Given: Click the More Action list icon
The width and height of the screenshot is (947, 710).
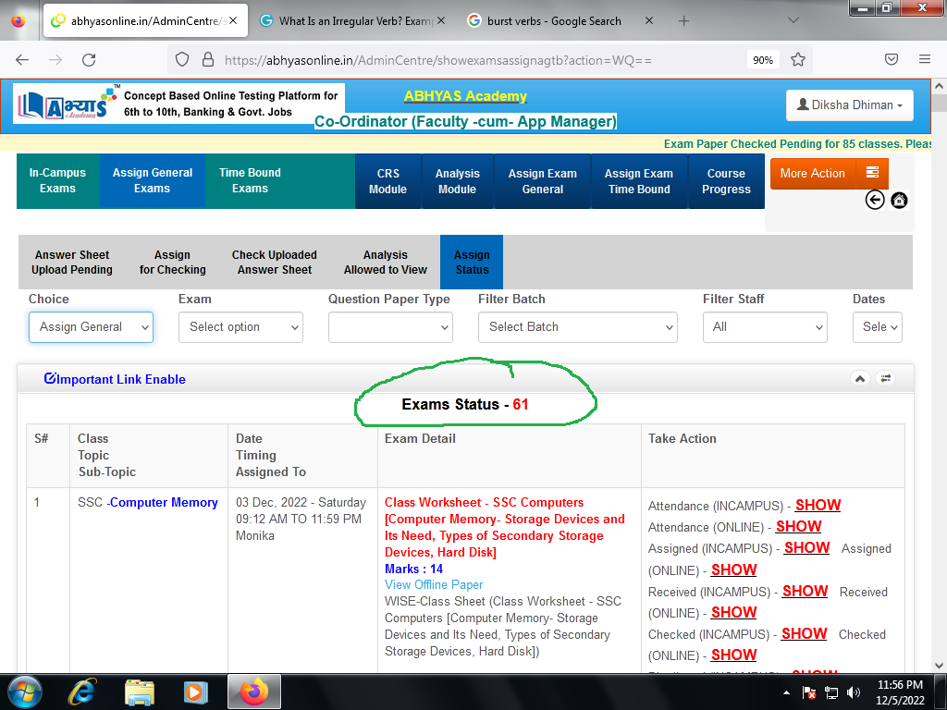Looking at the screenshot, I should tap(872, 173).
